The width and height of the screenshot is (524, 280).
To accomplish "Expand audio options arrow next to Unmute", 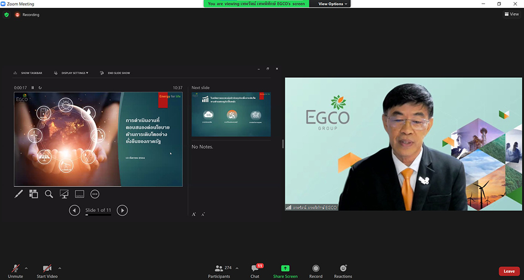I will [26, 269].
